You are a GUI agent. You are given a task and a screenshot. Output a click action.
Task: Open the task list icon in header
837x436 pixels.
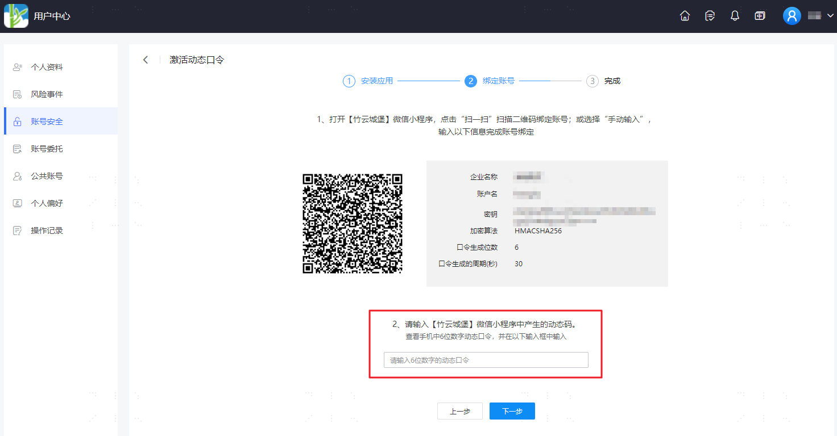click(x=710, y=16)
